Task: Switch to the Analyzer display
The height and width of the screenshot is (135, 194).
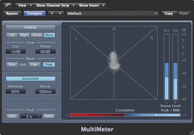Action: [x=31, y=27]
